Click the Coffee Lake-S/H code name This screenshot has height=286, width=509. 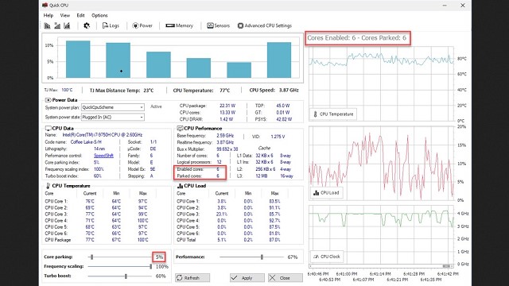[86, 142]
